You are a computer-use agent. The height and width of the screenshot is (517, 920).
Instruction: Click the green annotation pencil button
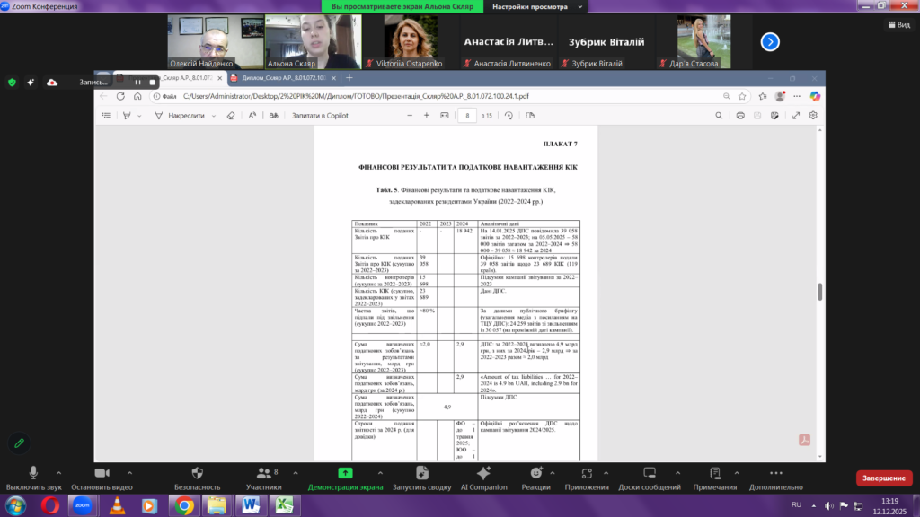18,443
